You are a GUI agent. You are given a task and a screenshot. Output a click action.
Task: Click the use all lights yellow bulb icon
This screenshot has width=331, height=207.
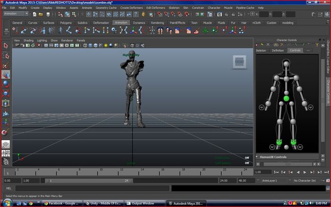pyautogui.click(x=106, y=45)
